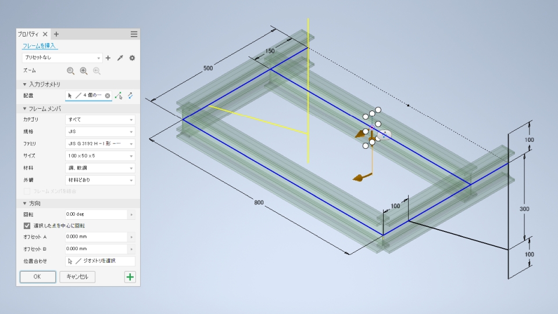Click the 回転 angle input field
The image size is (558, 314).
click(x=96, y=214)
